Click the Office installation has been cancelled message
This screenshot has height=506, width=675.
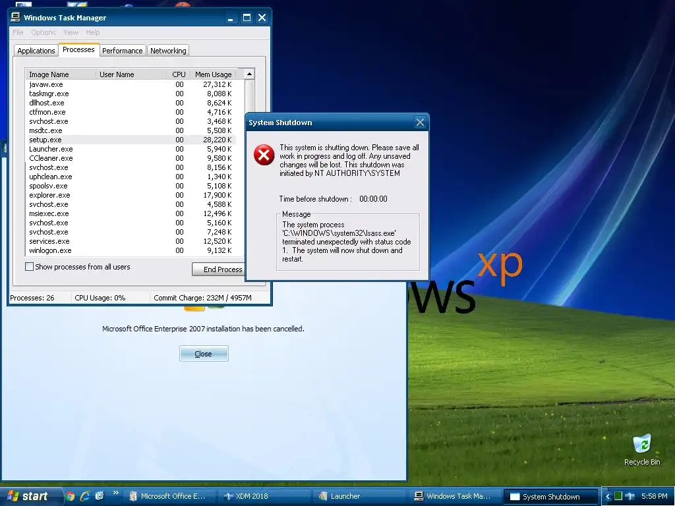pyautogui.click(x=203, y=329)
